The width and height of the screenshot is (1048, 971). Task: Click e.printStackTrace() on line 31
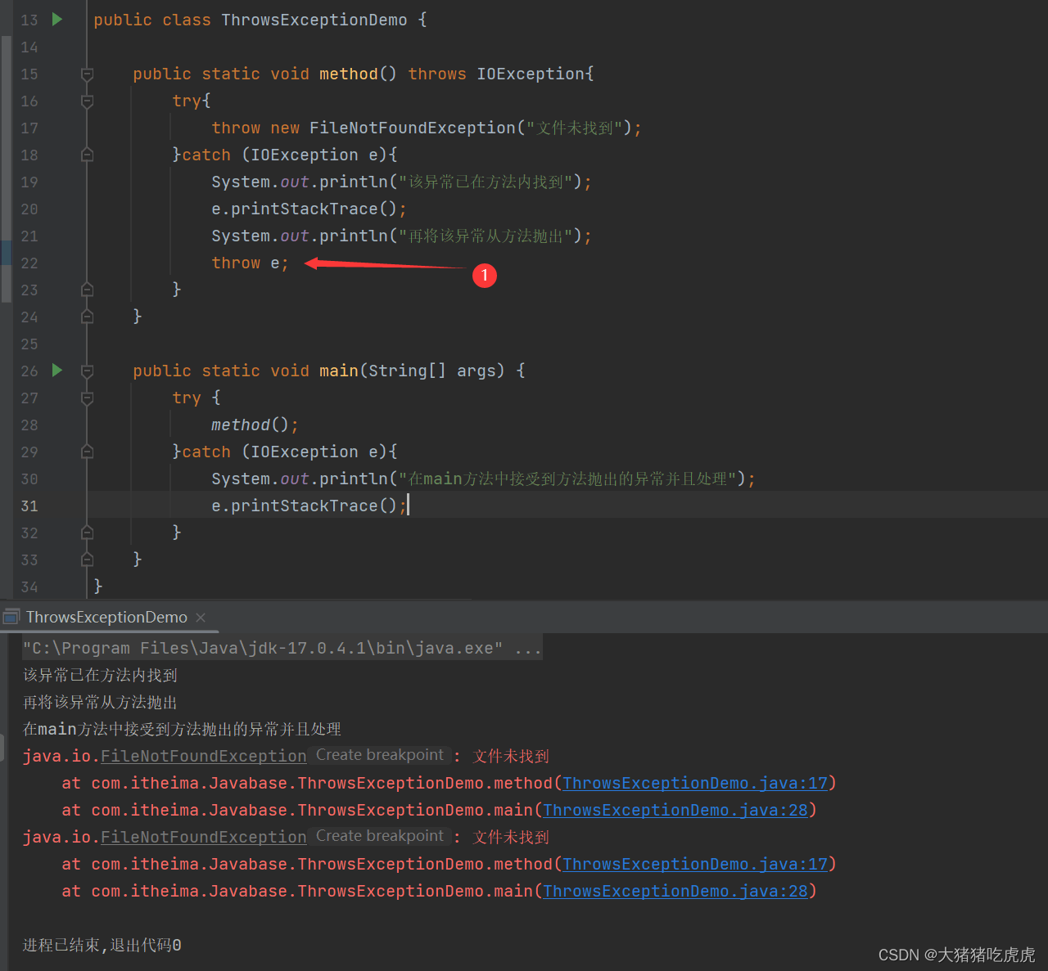pyautogui.click(x=309, y=506)
